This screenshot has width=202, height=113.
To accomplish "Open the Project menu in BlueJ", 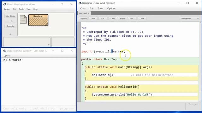I will [7, 9].
